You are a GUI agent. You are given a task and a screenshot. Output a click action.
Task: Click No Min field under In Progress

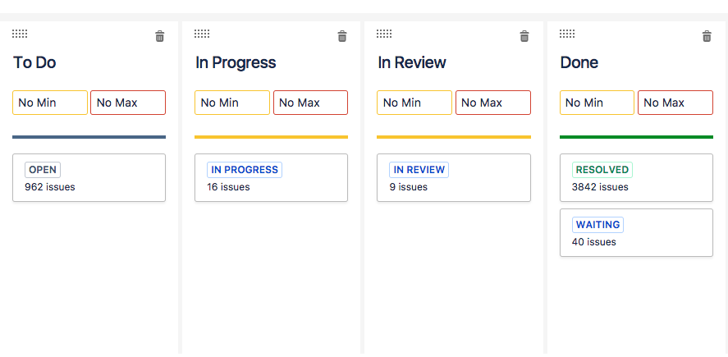(x=232, y=103)
